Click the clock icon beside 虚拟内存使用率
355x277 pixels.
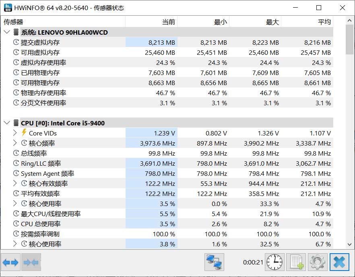pos(16,62)
